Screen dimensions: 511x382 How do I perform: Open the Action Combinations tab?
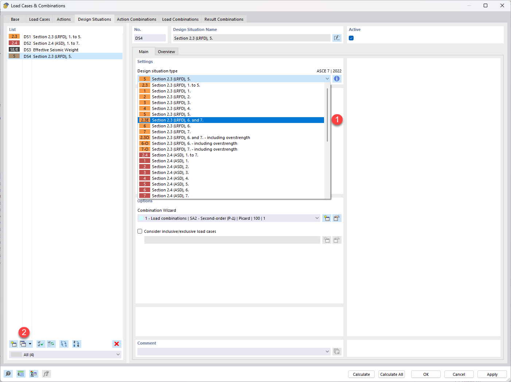[137, 19]
